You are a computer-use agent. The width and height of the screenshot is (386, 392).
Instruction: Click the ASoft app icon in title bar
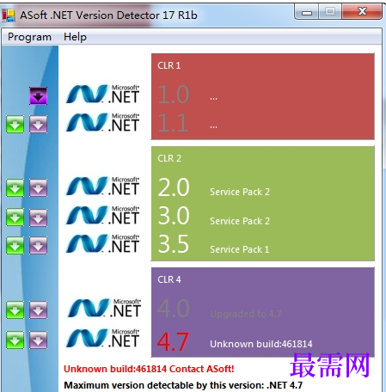point(9,15)
